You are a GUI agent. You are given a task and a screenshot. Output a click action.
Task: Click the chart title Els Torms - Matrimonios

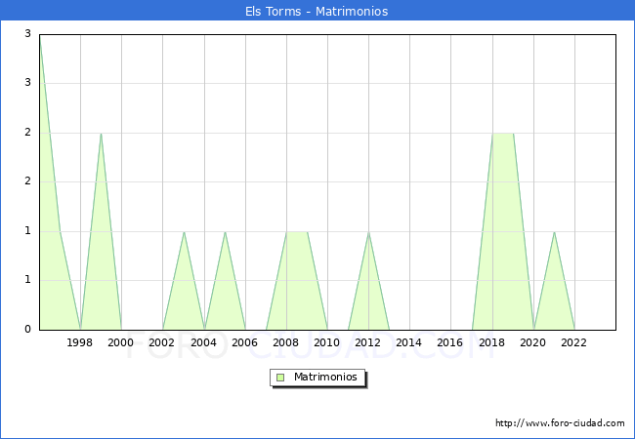click(317, 12)
